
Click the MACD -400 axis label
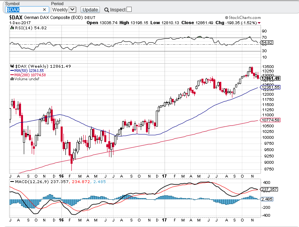266,216
